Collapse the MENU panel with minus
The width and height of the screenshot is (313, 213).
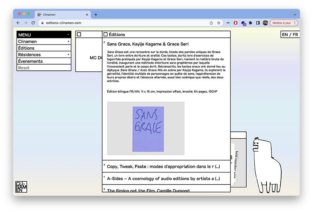68,35
